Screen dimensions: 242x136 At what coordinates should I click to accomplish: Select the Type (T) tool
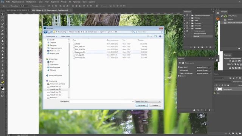coord(3,65)
